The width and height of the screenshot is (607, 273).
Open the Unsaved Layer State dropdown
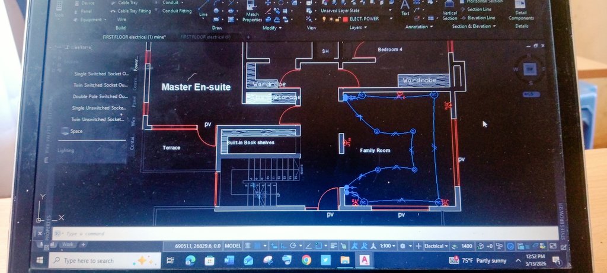coord(390,11)
